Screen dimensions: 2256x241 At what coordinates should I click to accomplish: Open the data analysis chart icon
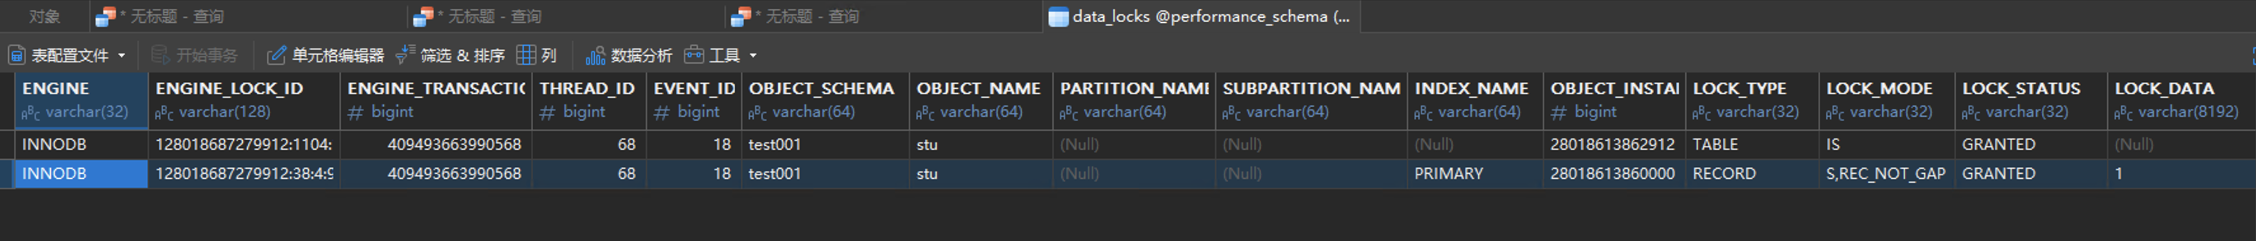click(x=595, y=55)
